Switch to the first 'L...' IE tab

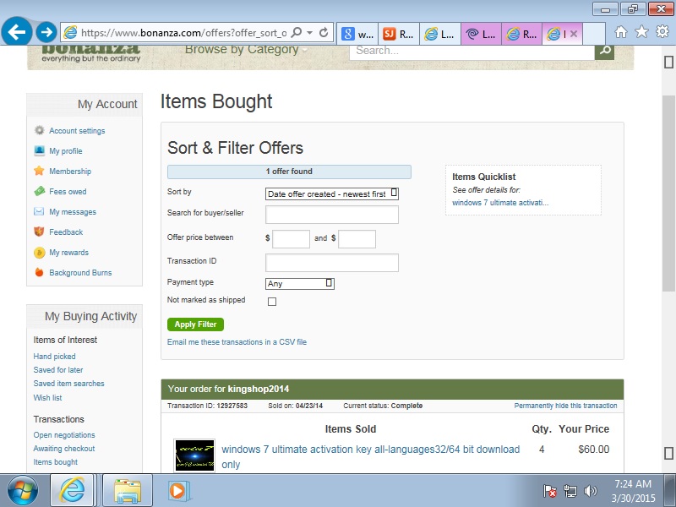click(x=440, y=34)
